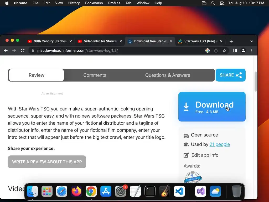Close the Video Intro for Starwar tab
The image size is (269, 202).
tap(121, 41)
